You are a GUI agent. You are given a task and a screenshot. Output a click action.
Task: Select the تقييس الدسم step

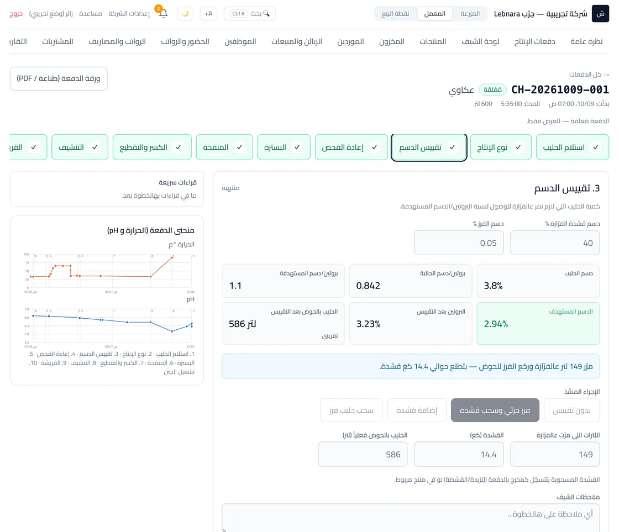click(x=429, y=147)
